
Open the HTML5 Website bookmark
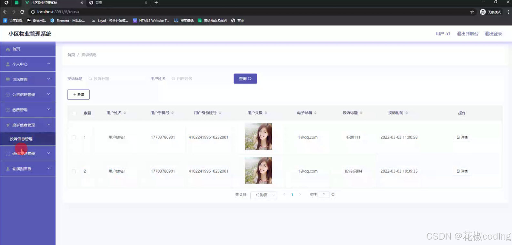pyautogui.click(x=151, y=21)
